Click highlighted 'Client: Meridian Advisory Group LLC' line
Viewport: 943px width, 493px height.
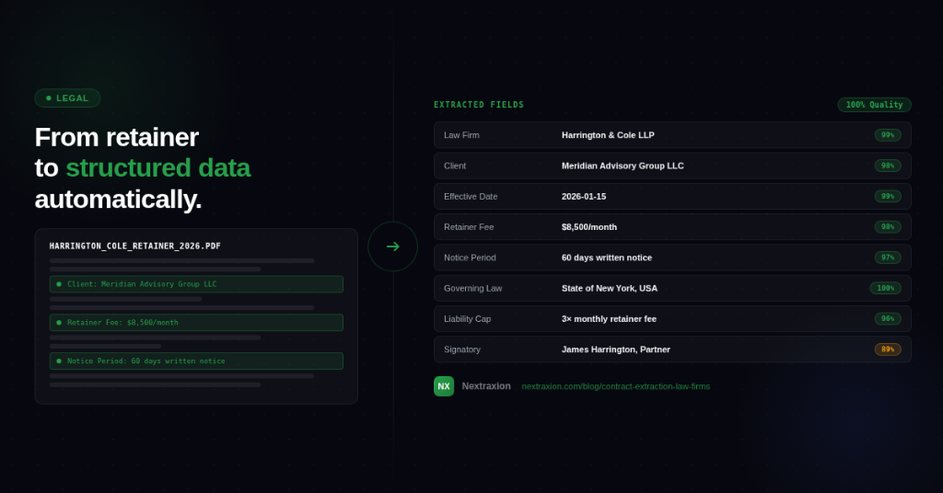(x=196, y=284)
